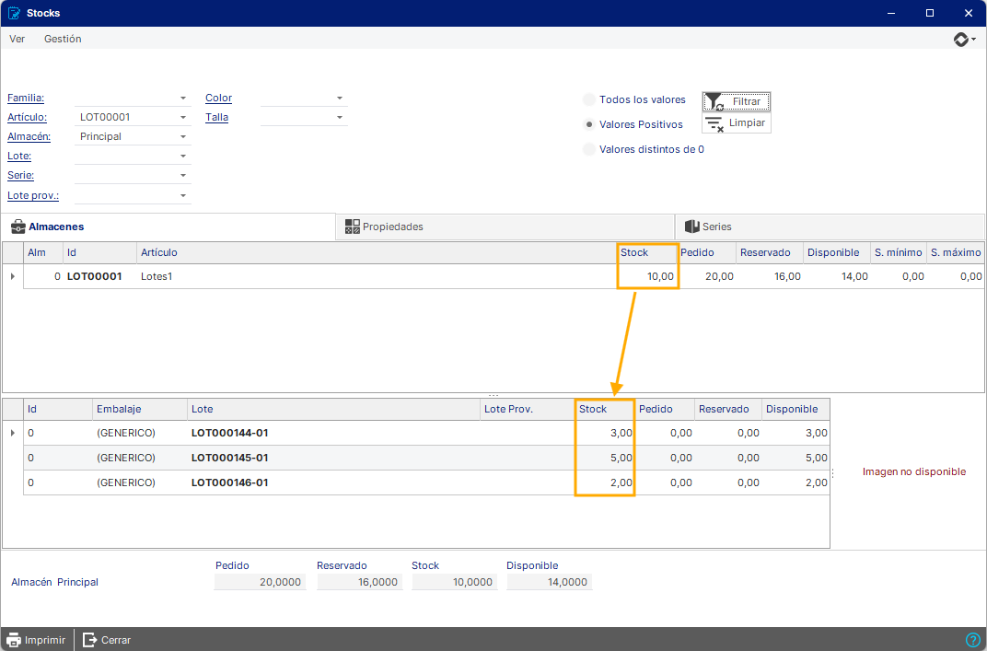Viewport: 987px width, 651px height.
Task: Follow the Familia: link label
Action: coord(26,99)
